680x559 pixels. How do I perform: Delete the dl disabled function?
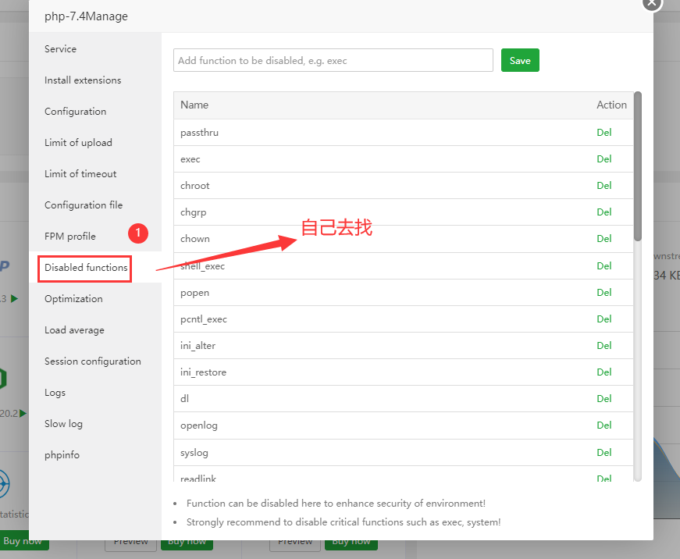604,398
